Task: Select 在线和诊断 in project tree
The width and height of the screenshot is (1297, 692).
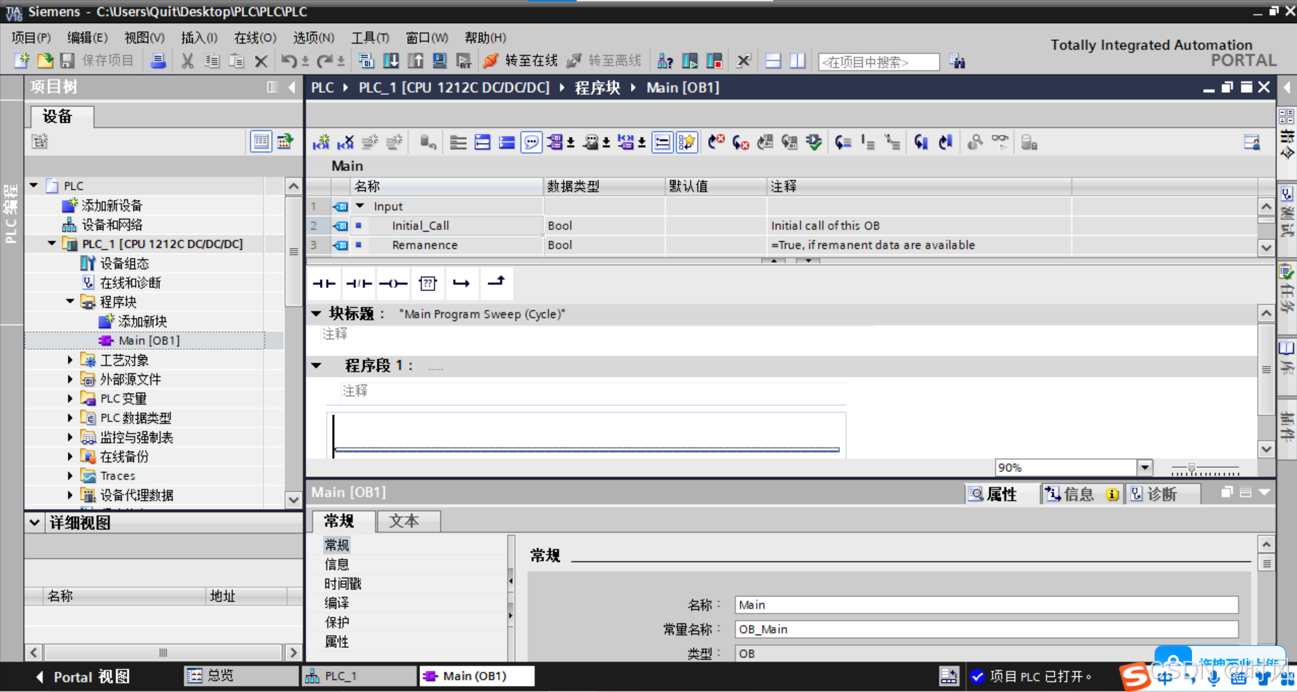Action: (130, 283)
